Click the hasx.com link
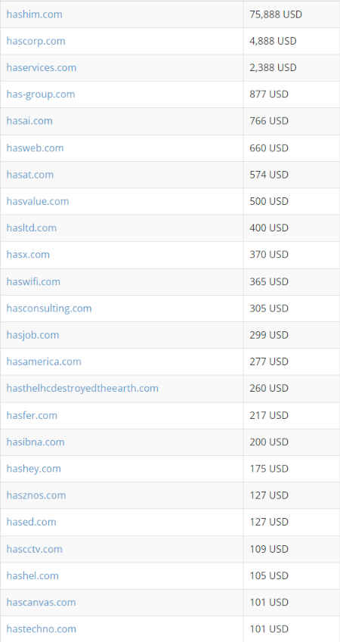The image size is (340, 642). point(28,254)
